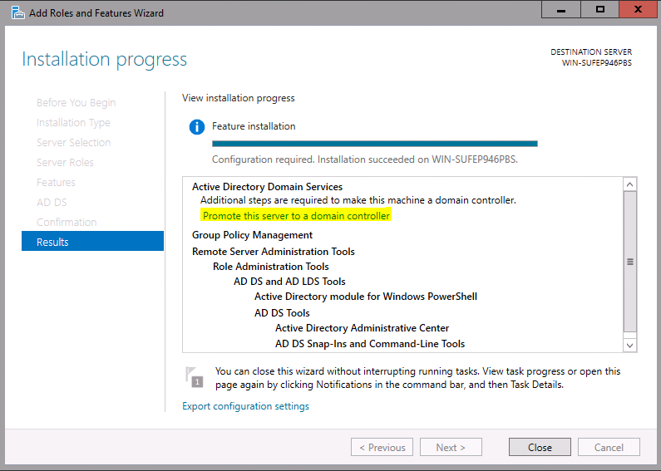661x471 pixels.
Task: Click Role Administration Tools entry
Action: 271,267
